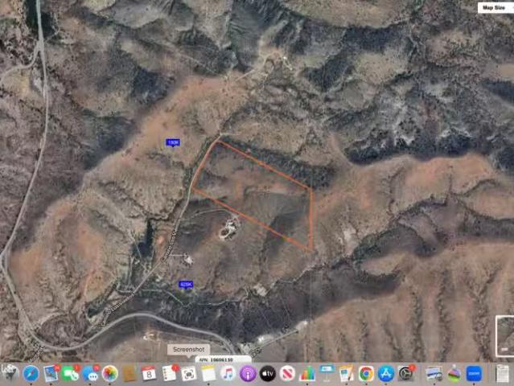Open System Preferences from dock
This screenshot has height=386, width=514.
coord(406,373)
